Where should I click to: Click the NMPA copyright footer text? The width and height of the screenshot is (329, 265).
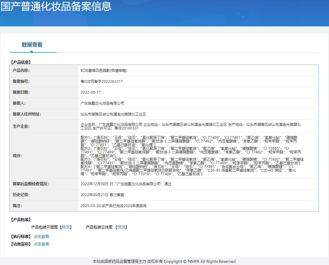tap(164, 261)
